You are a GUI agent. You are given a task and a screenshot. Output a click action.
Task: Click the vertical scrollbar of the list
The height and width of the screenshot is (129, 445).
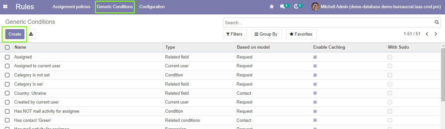point(443,75)
